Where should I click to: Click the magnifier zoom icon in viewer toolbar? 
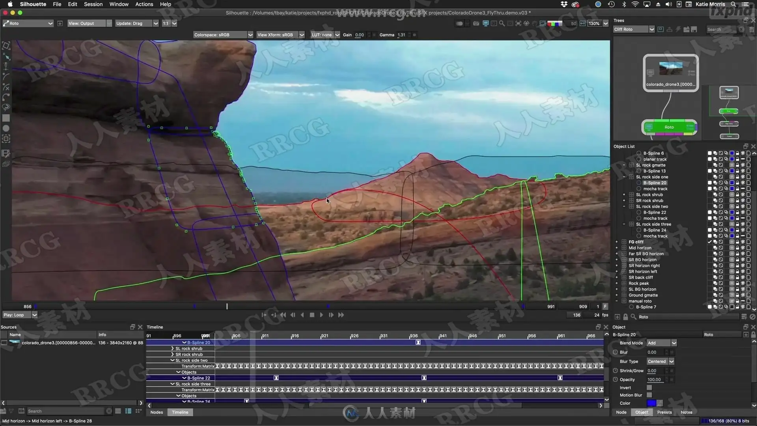tap(502, 23)
